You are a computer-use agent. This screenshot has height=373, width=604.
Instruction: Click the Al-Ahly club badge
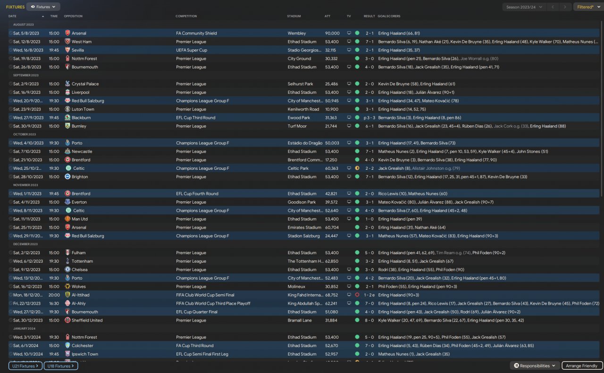point(67,304)
